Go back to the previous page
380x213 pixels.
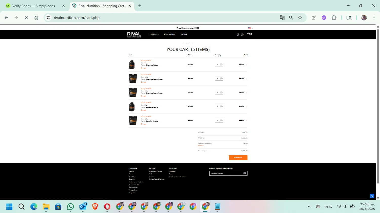pyautogui.click(x=6, y=18)
